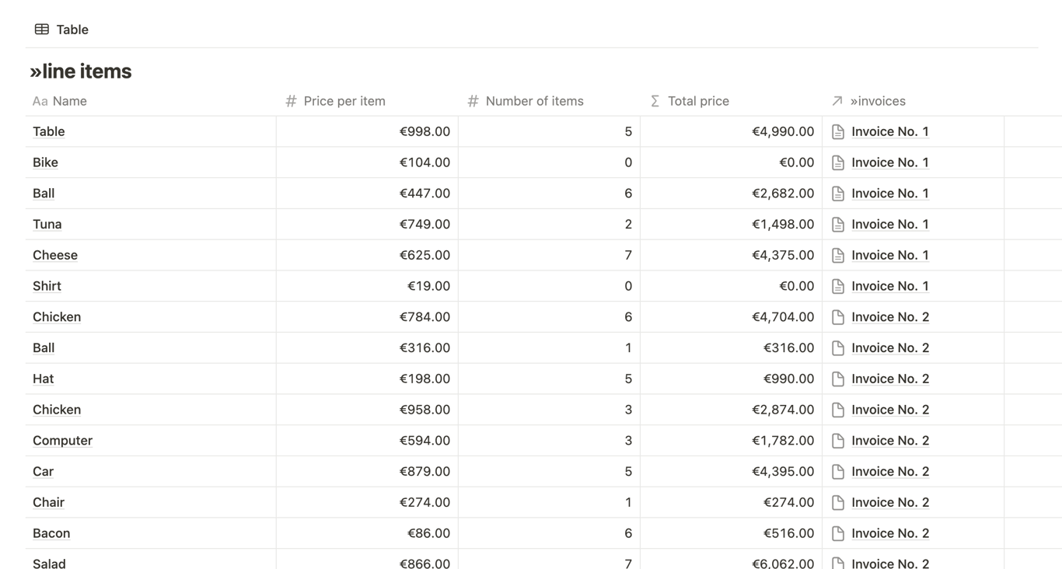Click the »line items database title
1062x569 pixels.
tap(81, 72)
